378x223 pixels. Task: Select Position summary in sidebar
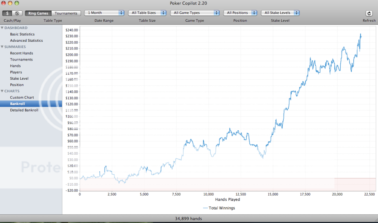tap(17, 85)
